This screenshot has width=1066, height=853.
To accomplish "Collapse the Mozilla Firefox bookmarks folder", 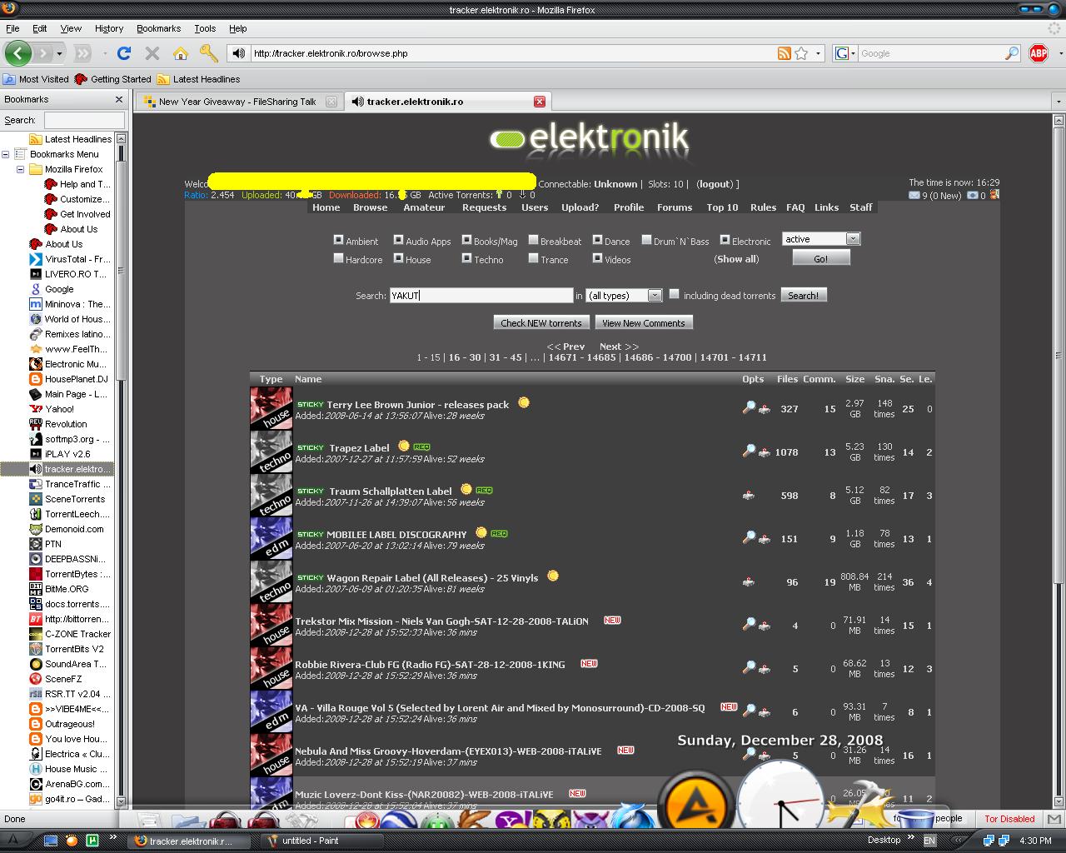I will [21, 169].
